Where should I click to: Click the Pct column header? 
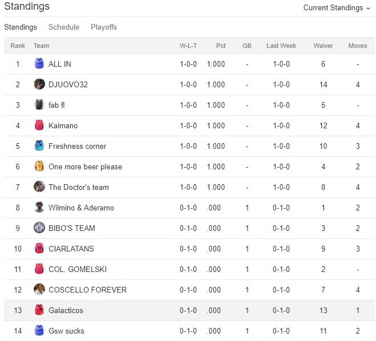click(221, 46)
